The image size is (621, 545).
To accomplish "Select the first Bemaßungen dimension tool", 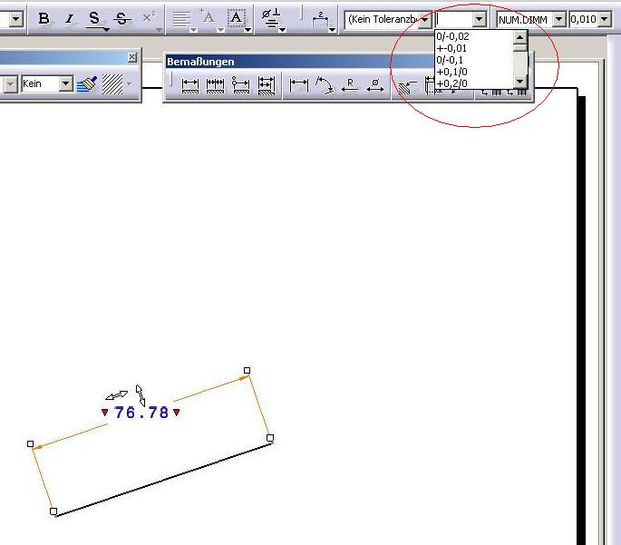I will (x=190, y=85).
